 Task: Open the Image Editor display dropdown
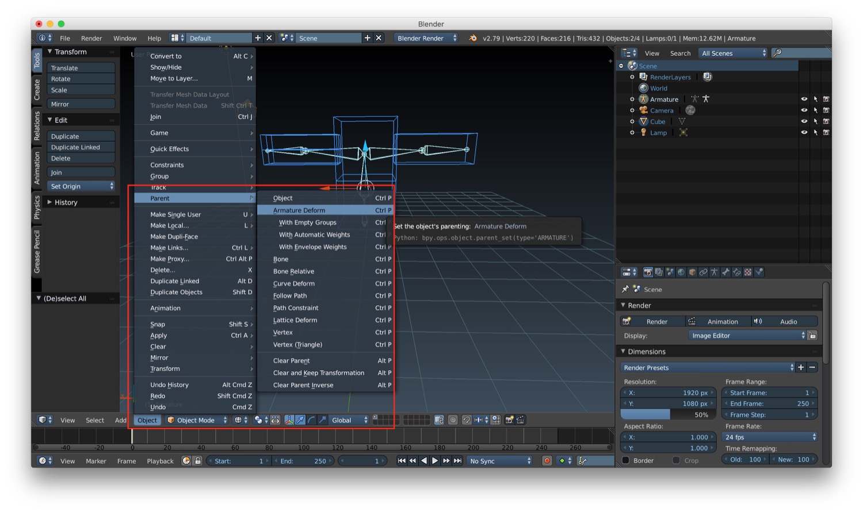747,336
